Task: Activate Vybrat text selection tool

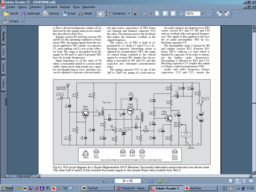Action: pos(115,13)
